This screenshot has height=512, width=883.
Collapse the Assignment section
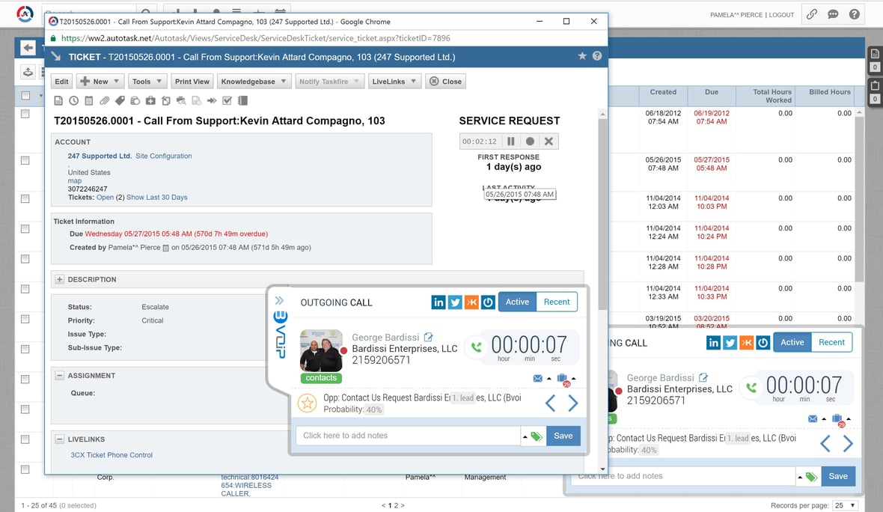59,376
